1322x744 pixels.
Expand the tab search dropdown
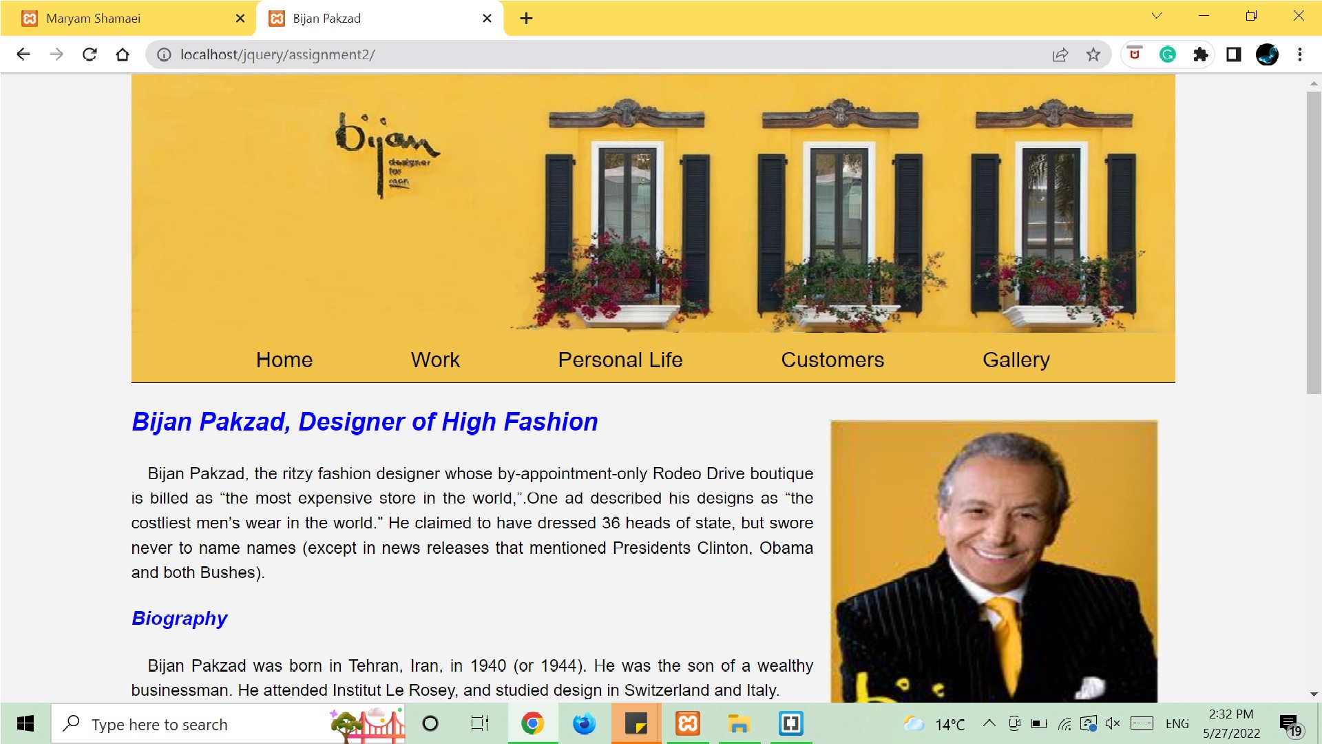point(1157,16)
